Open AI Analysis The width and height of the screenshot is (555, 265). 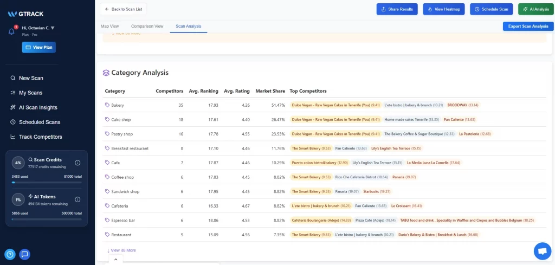pyautogui.click(x=535, y=9)
